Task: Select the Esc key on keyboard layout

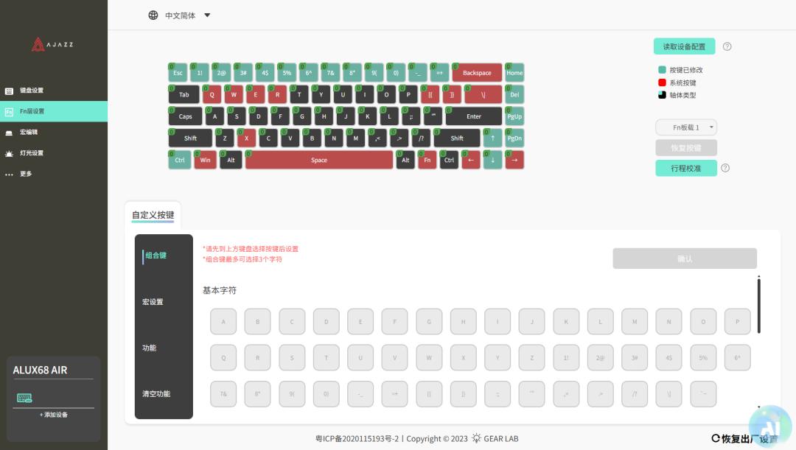Action: 178,73
